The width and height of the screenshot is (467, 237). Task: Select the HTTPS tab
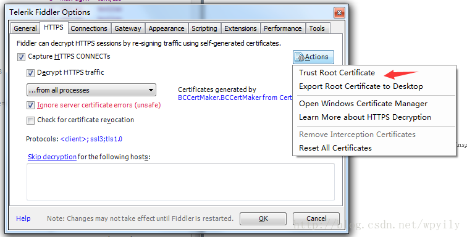[x=54, y=27]
